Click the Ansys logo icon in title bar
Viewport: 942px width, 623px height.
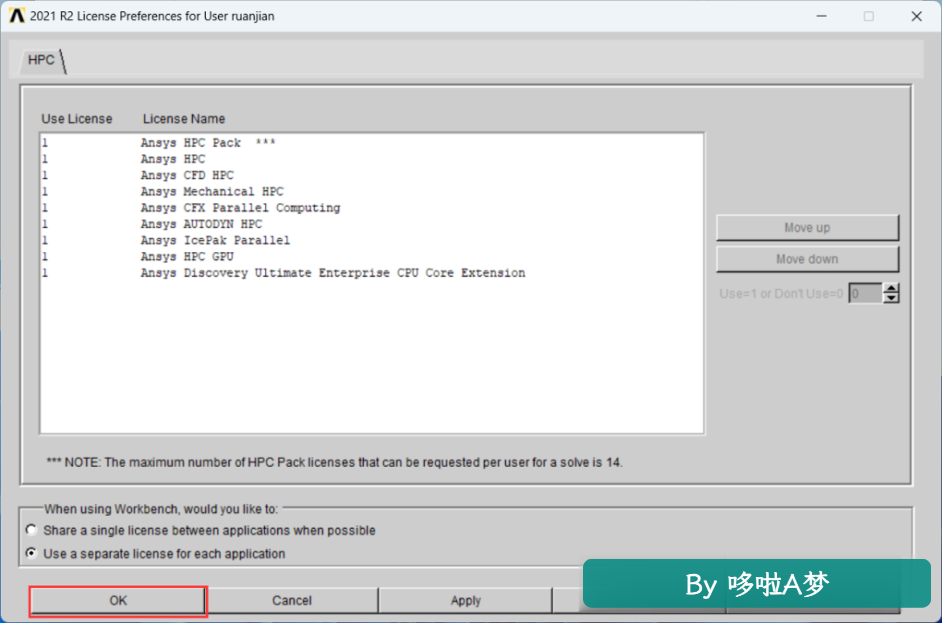click(17, 16)
